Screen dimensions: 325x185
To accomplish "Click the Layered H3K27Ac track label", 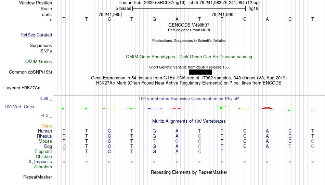I will (22, 88).
